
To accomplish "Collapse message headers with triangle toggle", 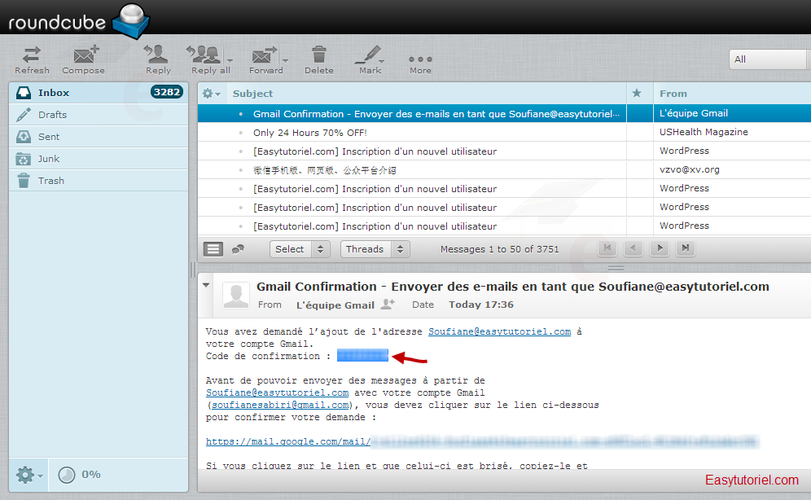I will tap(206, 285).
